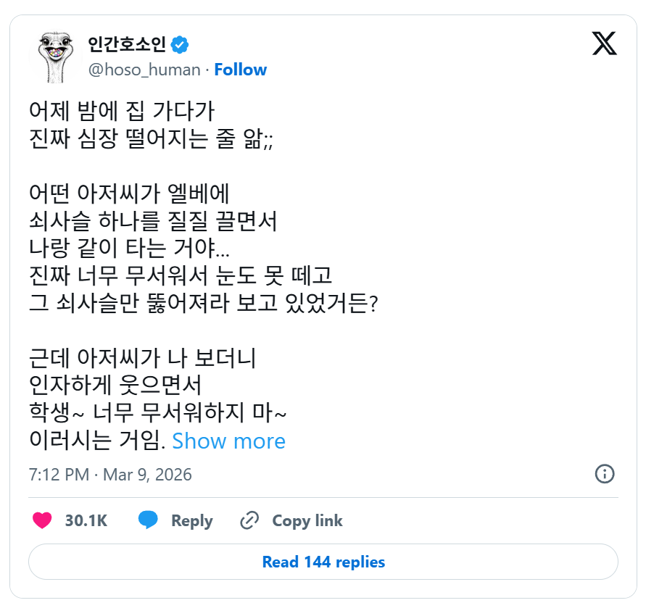The width and height of the screenshot is (646, 616).
Task: Click the line 근데 아저씨가 나 보더니
Action: 142,358
